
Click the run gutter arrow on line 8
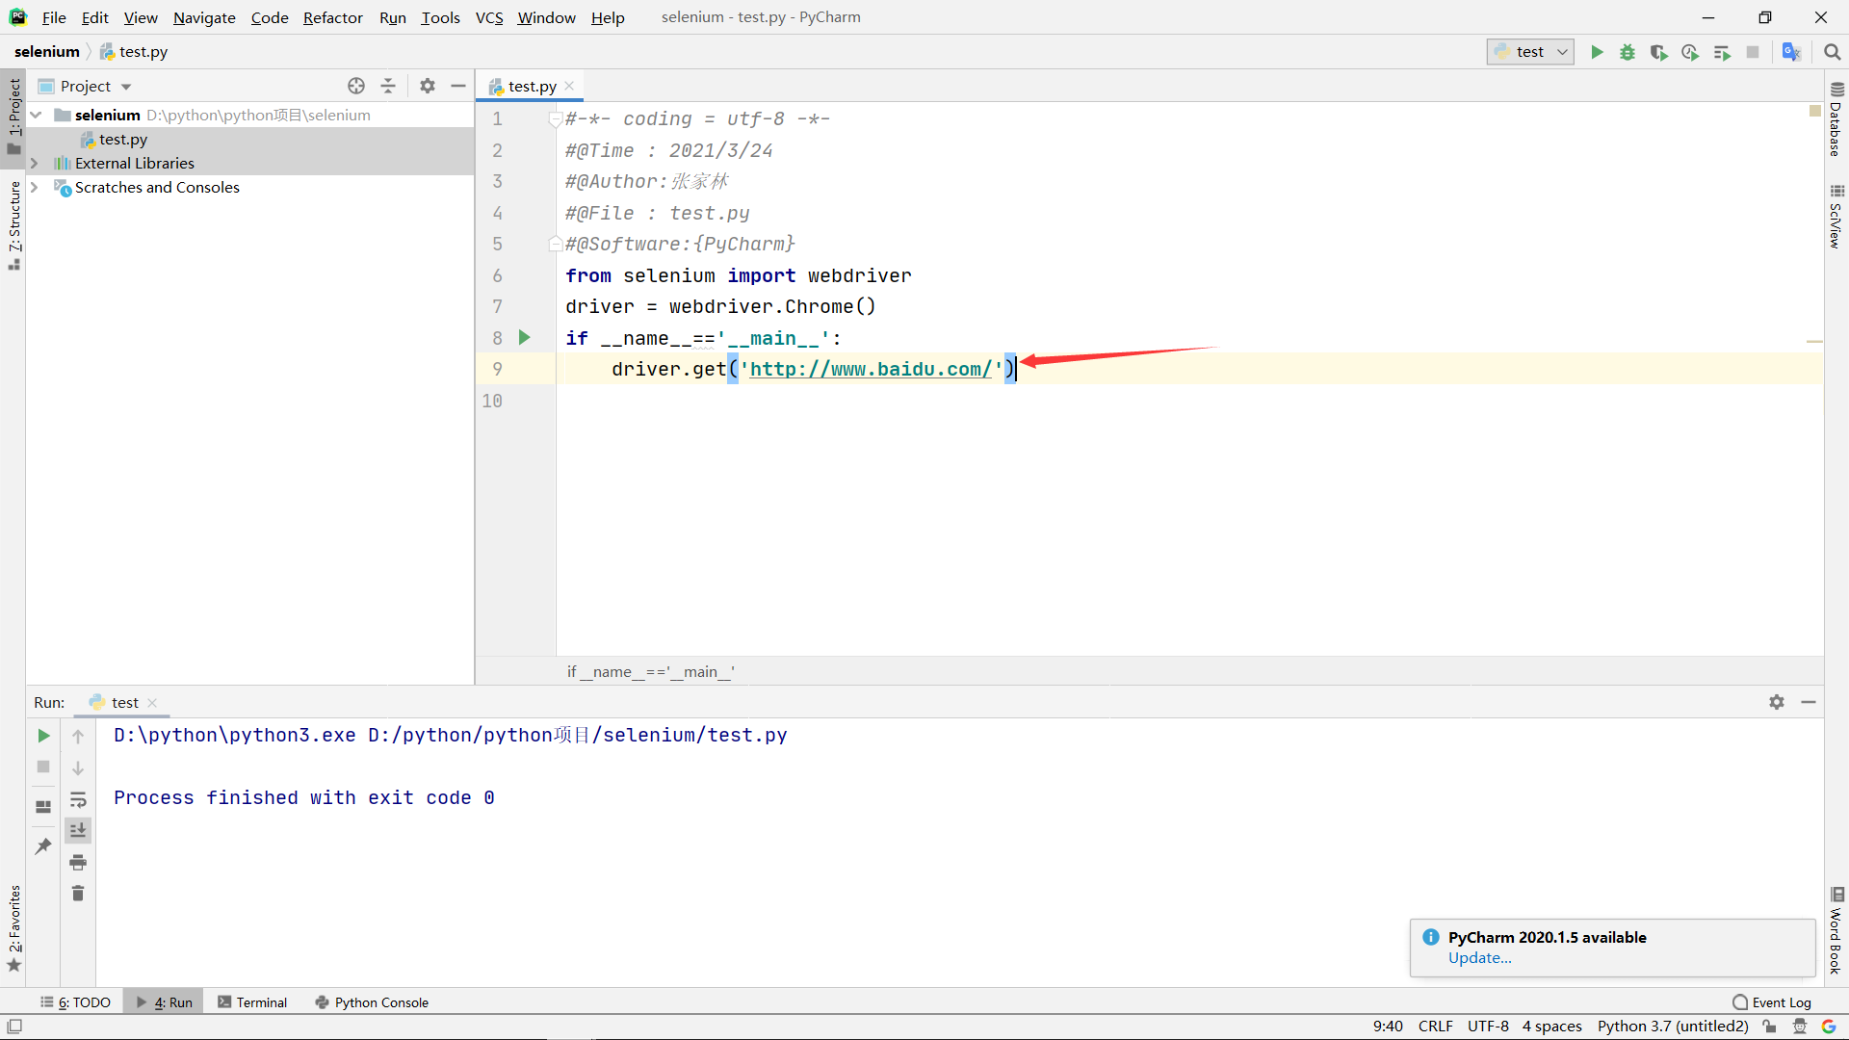[525, 337]
